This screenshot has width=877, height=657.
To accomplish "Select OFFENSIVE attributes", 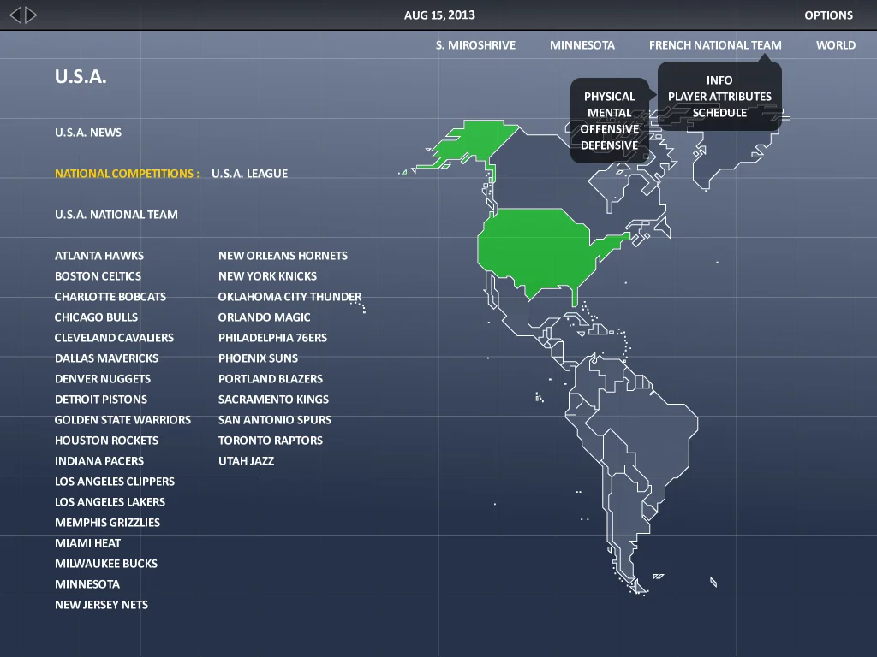I will tap(610, 129).
